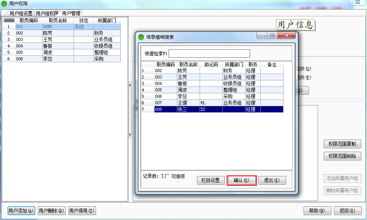Click the 退出(X) exit button

tap(272, 180)
